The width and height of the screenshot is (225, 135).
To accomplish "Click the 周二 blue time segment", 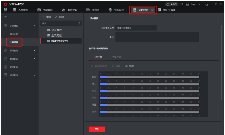I will (103, 84).
